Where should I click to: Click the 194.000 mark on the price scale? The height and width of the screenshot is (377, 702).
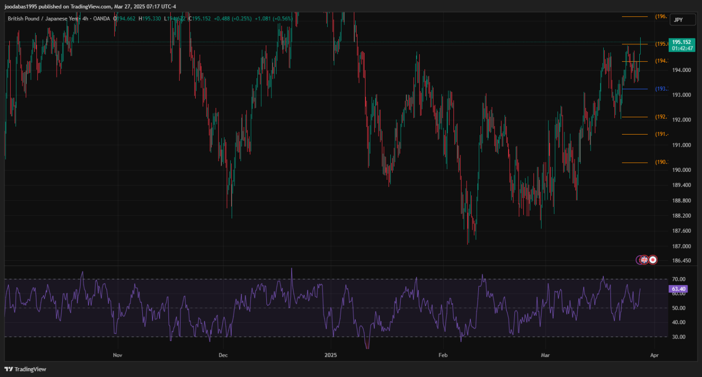click(x=681, y=70)
